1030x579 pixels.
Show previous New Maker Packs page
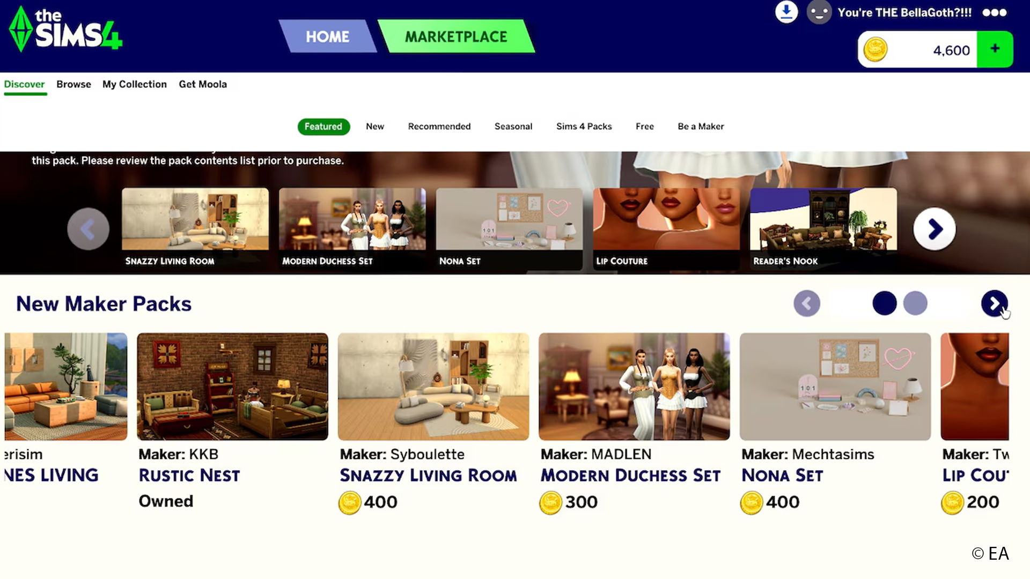(x=807, y=303)
